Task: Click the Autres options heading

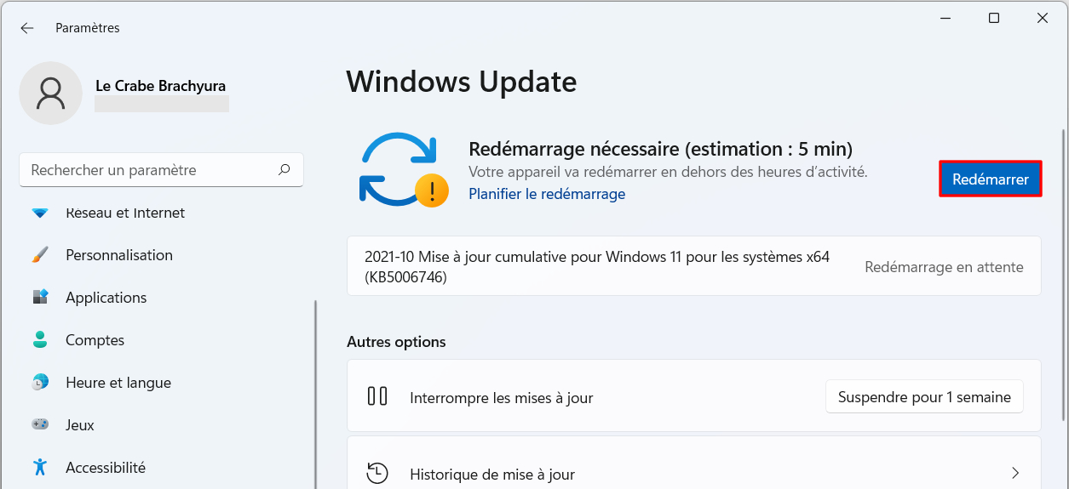Action: [396, 342]
